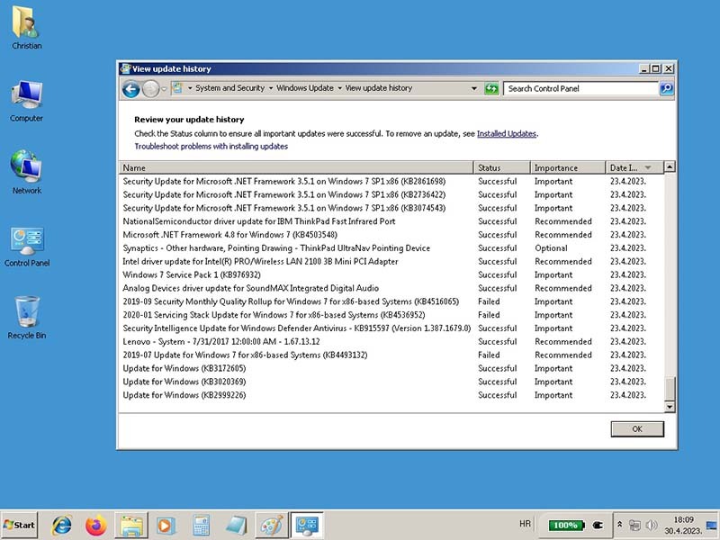
Task: Expand dropdown arrow after System and Security
Action: coord(270,88)
